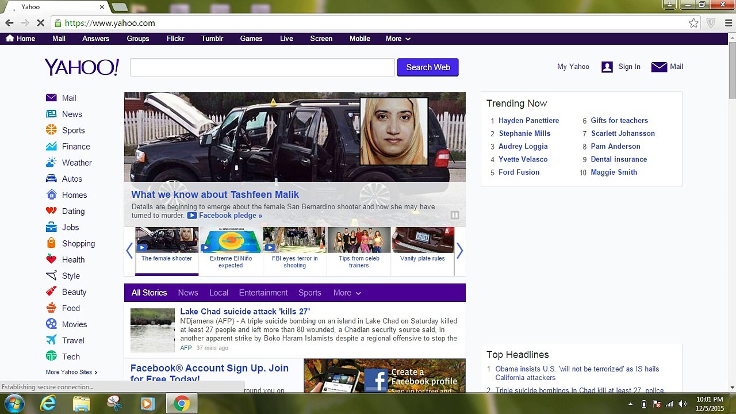736x414 pixels.
Task: Expand the More stories filter dropdown
Action: pos(347,293)
